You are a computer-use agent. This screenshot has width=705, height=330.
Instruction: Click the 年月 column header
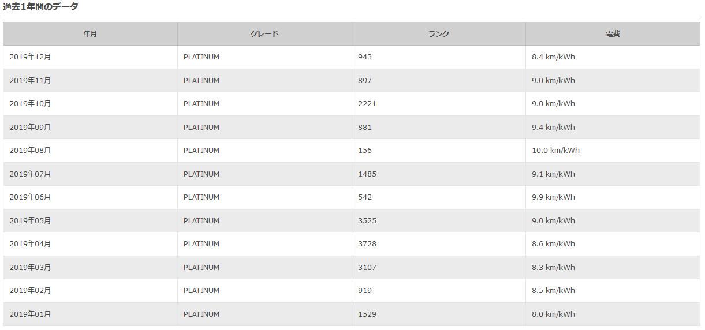pyautogui.click(x=90, y=34)
